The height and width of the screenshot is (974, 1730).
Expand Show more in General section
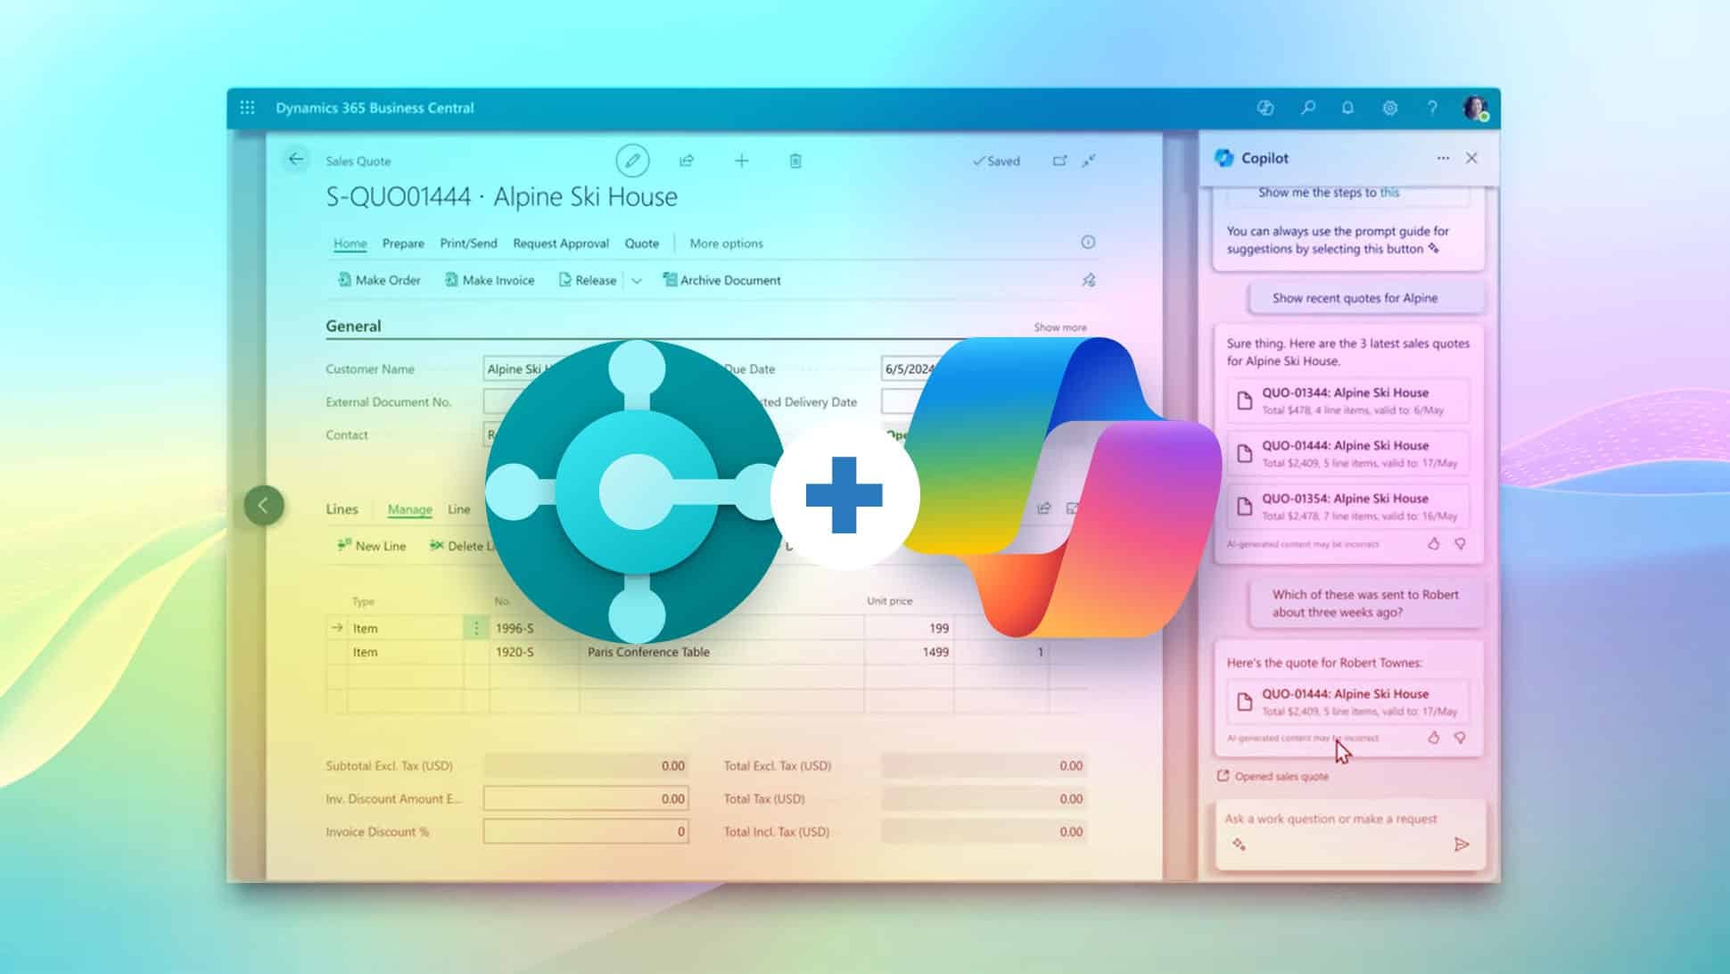pos(1059,327)
